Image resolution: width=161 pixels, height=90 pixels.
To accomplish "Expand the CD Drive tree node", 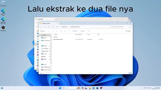I will pyautogui.click(x=40, y=70).
